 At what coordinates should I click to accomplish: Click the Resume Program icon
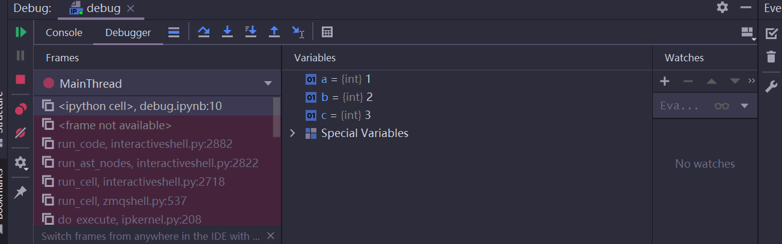point(21,32)
